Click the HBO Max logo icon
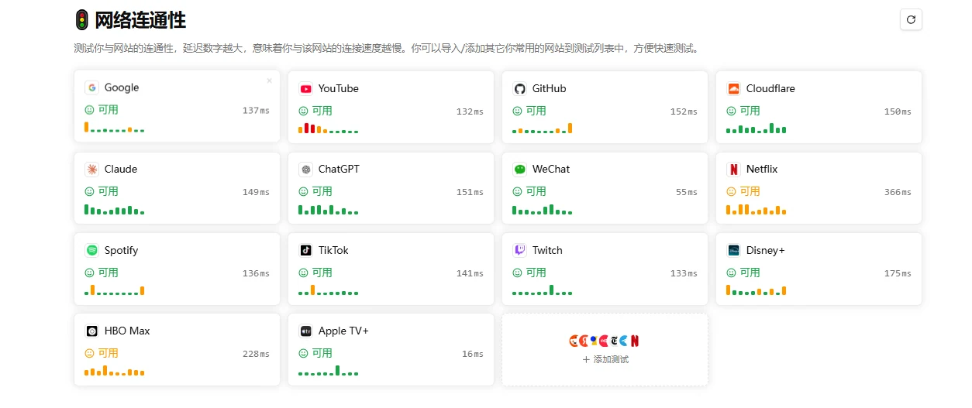972x408 pixels. click(91, 331)
